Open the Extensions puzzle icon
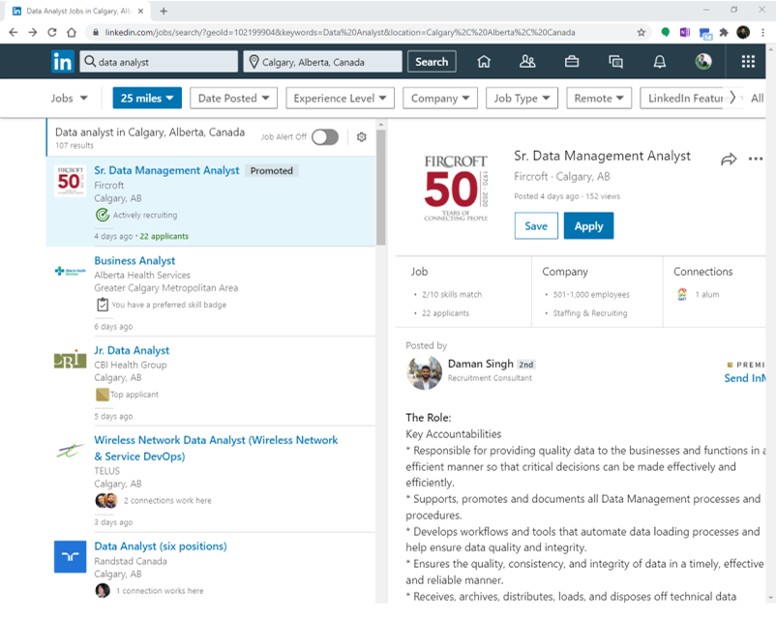This screenshot has width=776, height=622. coord(724,33)
